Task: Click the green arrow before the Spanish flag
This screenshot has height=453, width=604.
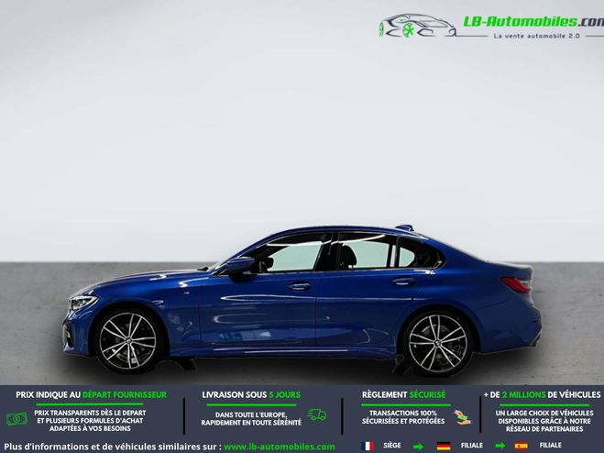Action: click(x=500, y=446)
